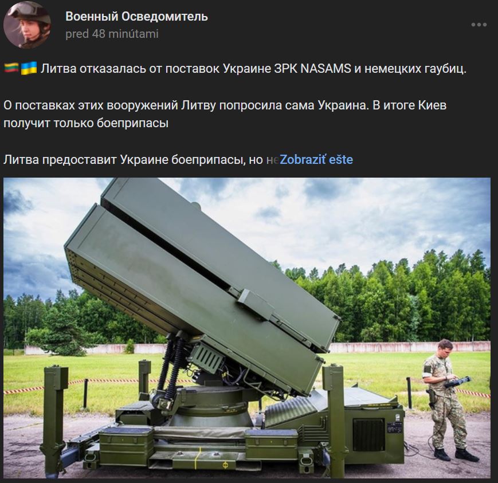Image resolution: width=498 pixels, height=483 pixels.
Task: Open the "pred 48 minútami" timestamp
Action: (112, 34)
